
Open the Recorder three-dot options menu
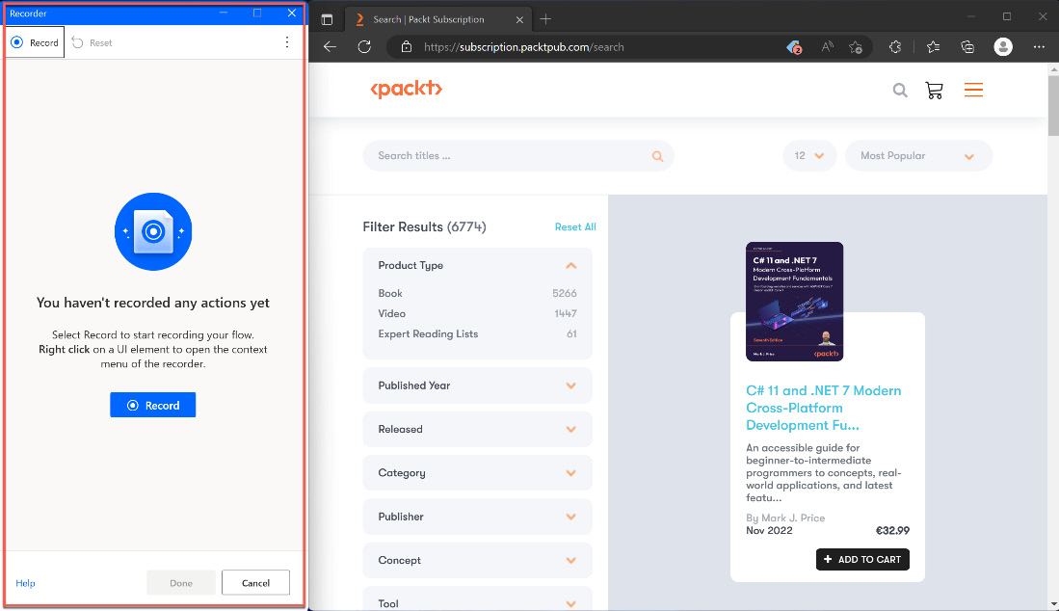tap(287, 42)
